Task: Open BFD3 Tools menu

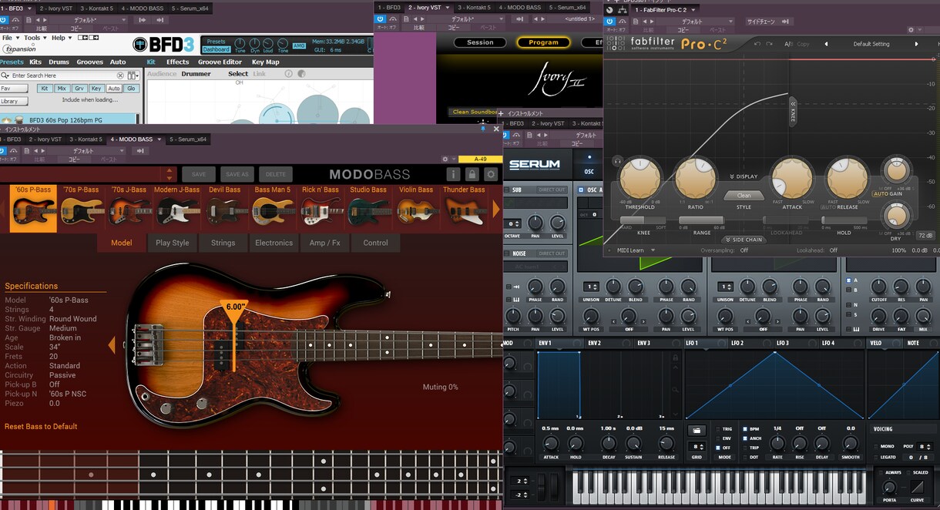Action: [34, 38]
